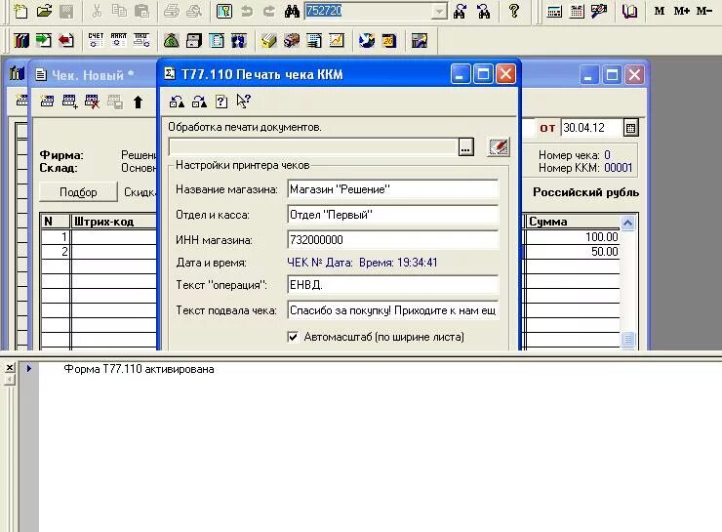This screenshot has width=722, height=532.
Task: Click row number 1 in the Чек table
Action: pyautogui.click(x=56, y=237)
